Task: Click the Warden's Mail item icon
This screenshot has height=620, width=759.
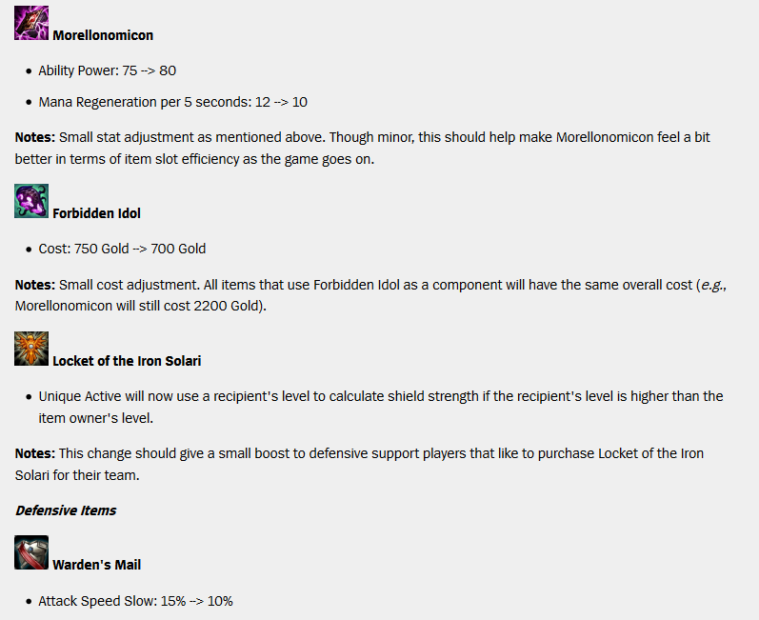Action: pyautogui.click(x=31, y=552)
